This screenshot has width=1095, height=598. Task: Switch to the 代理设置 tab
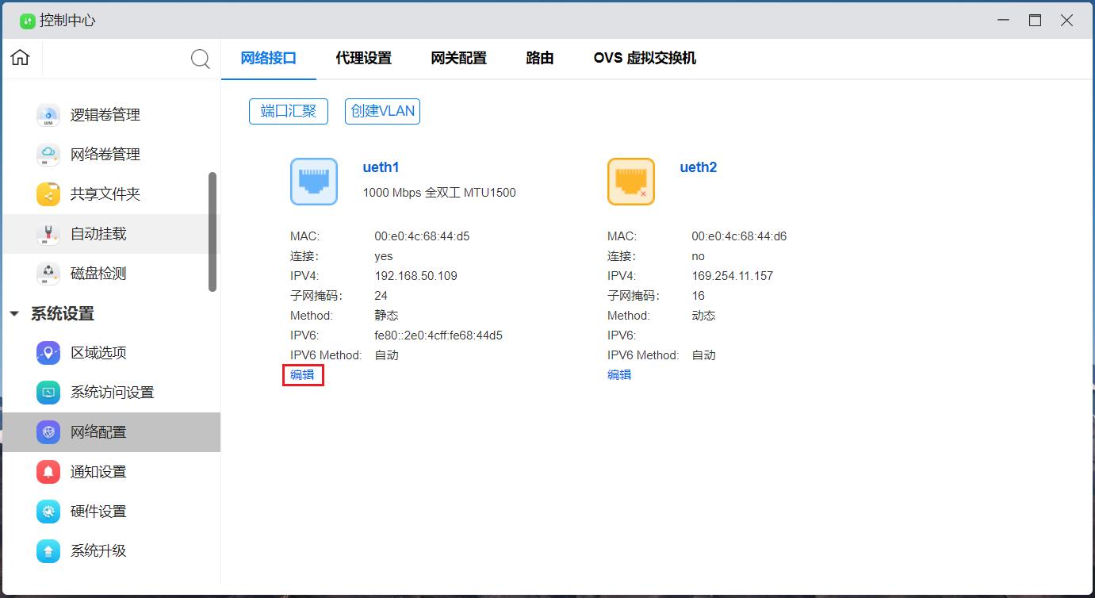coord(363,58)
